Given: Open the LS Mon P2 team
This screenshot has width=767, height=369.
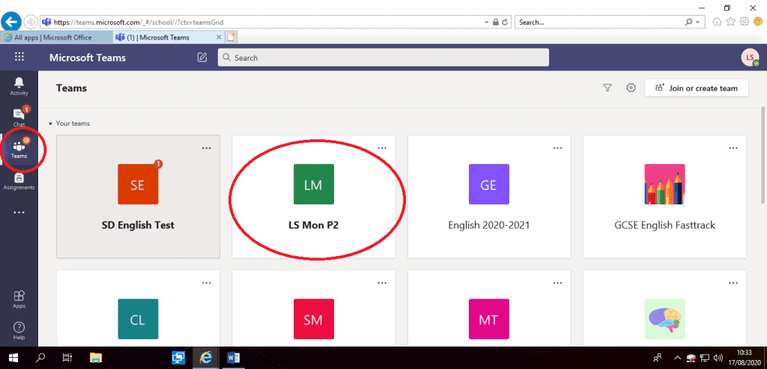Looking at the screenshot, I should [314, 196].
